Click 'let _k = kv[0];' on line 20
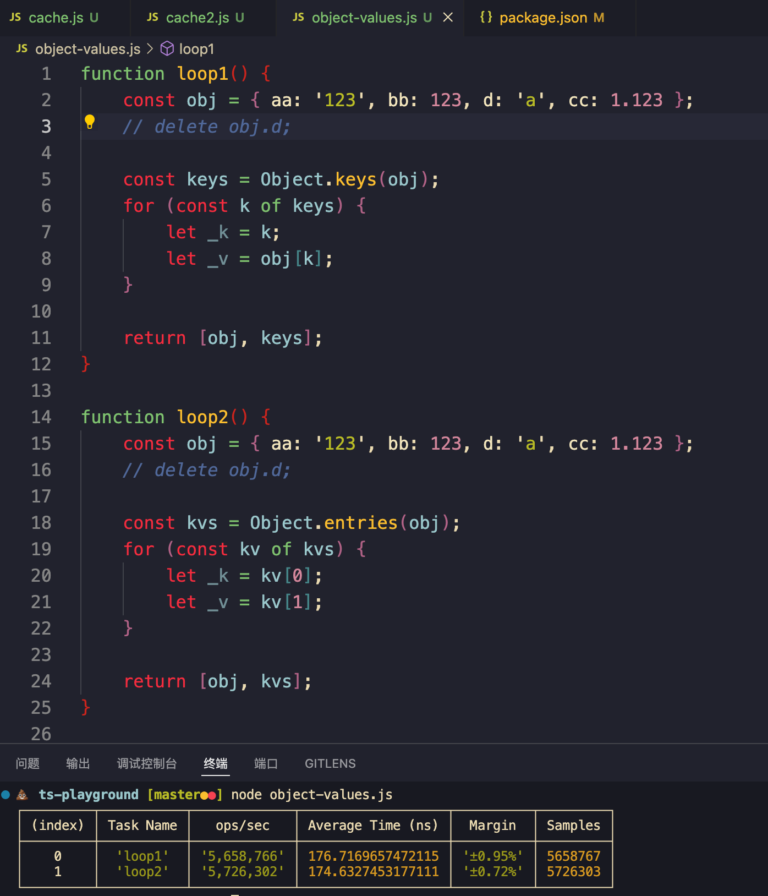The image size is (768, 896). click(x=244, y=576)
